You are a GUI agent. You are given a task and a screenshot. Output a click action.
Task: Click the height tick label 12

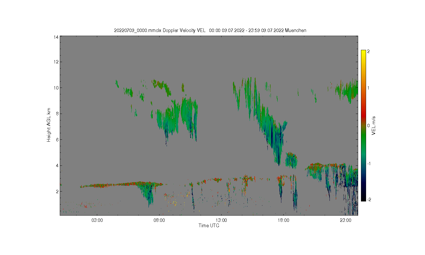56,62
